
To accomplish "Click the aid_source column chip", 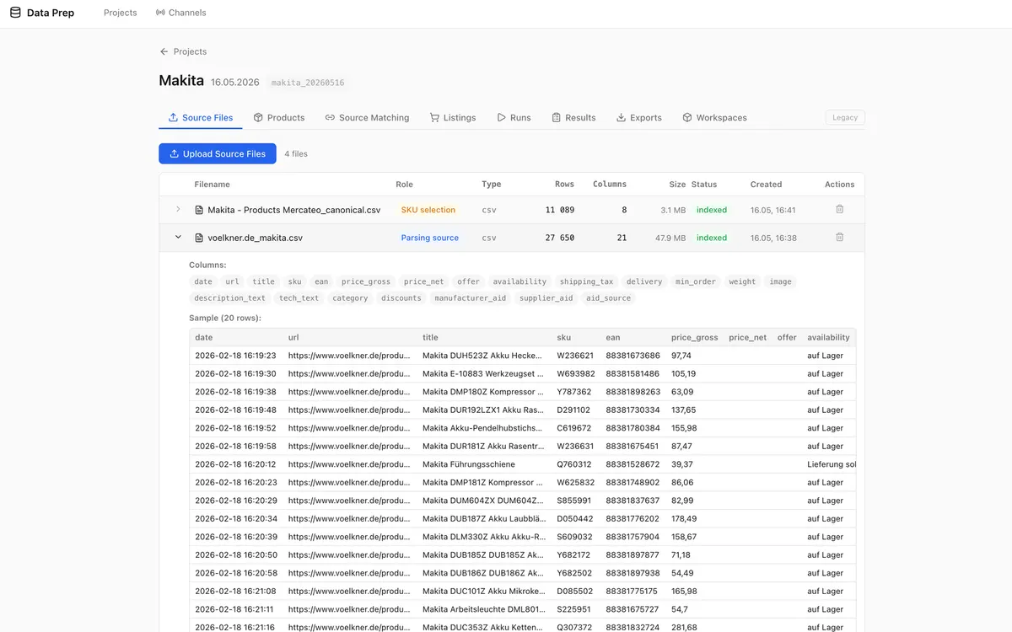I will 608,298.
